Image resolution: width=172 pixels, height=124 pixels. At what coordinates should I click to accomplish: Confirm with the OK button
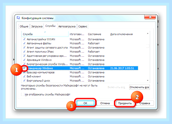(85, 103)
